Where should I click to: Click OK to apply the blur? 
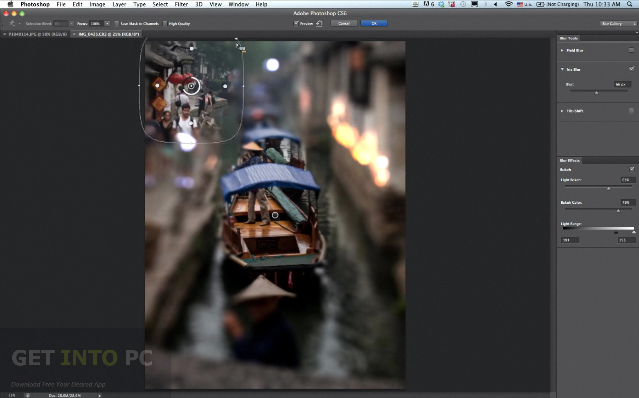[374, 23]
